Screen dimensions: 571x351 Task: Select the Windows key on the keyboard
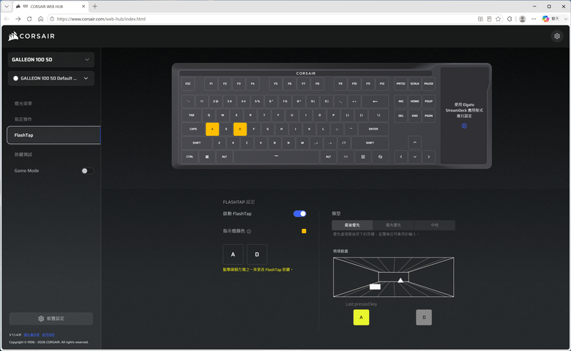click(x=207, y=156)
